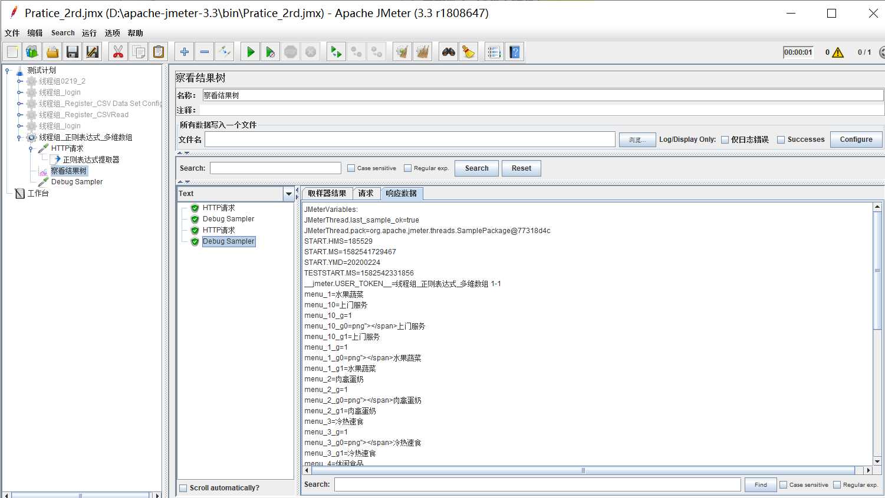Open the 帮助 menu
Image resolution: width=885 pixels, height=498 pixels.
click(x=135, y=33)
